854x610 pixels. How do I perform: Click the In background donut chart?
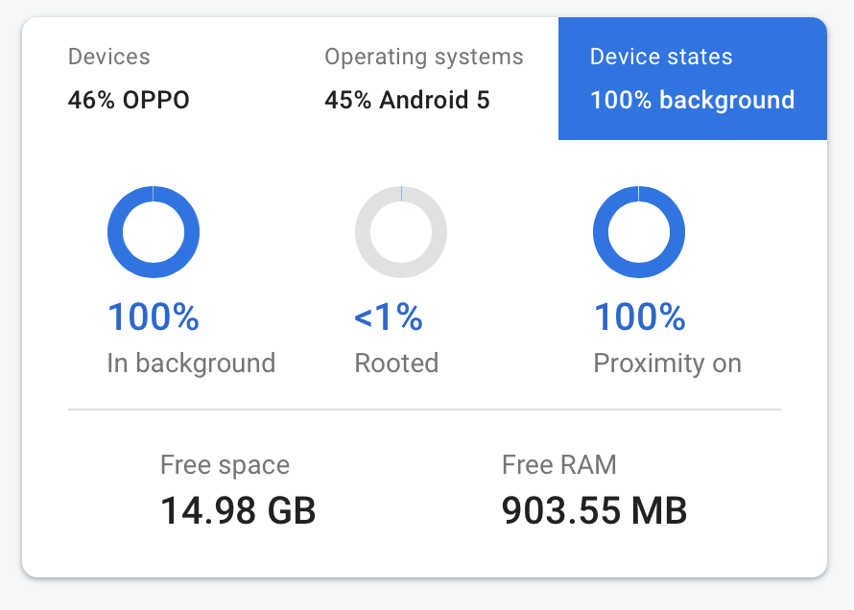tap(154, 232)
